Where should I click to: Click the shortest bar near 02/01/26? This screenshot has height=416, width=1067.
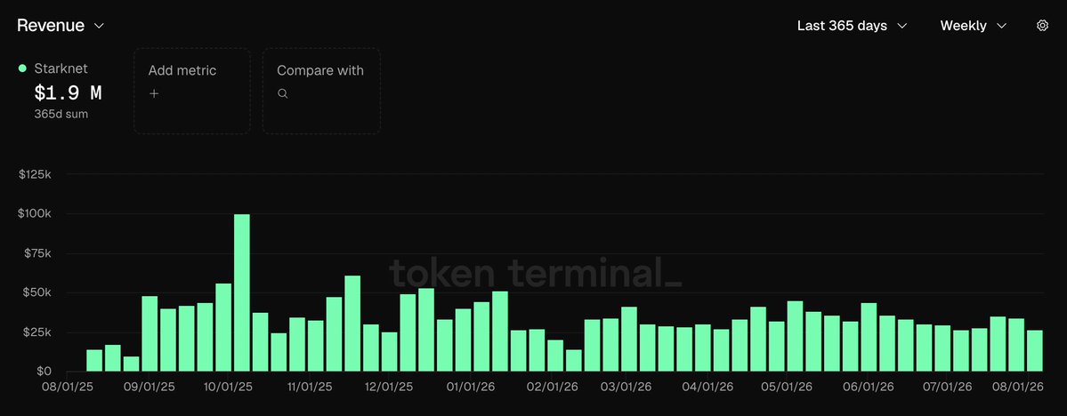[x=574, y=361]
